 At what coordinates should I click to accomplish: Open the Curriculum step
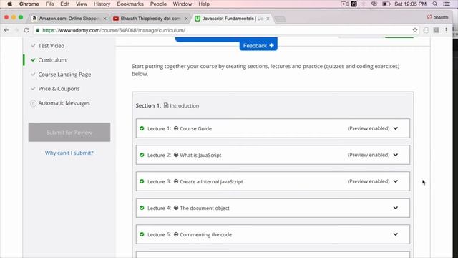(52, 60)
